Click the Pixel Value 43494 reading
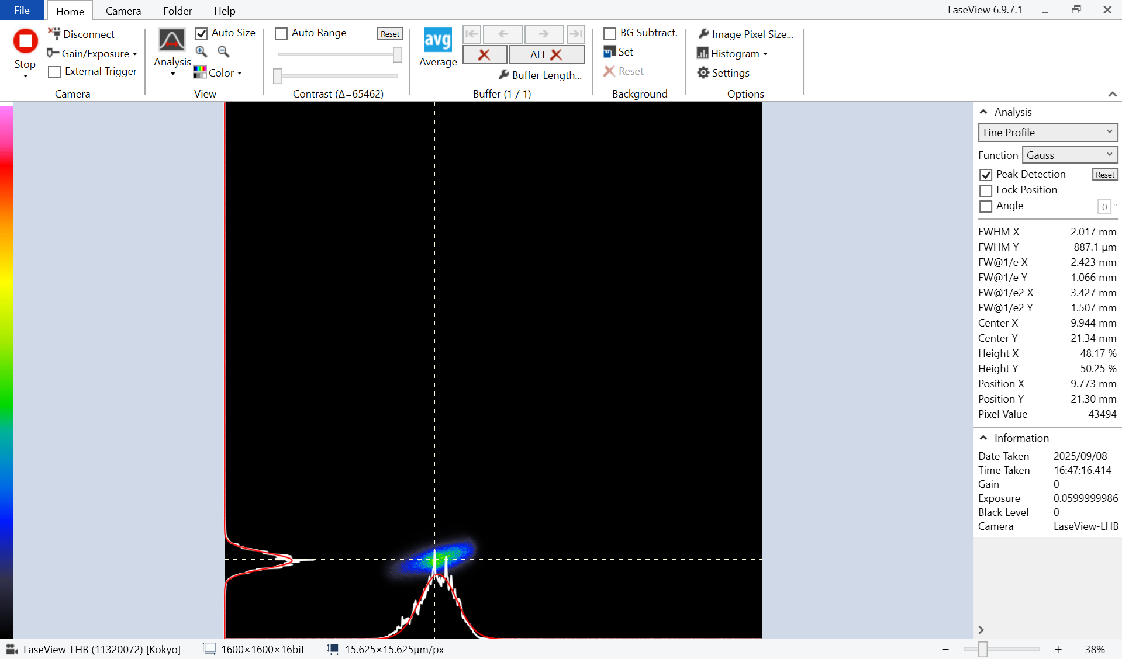The height and width of the screenshot is (659, 1122). click(x=1102, y=414)
